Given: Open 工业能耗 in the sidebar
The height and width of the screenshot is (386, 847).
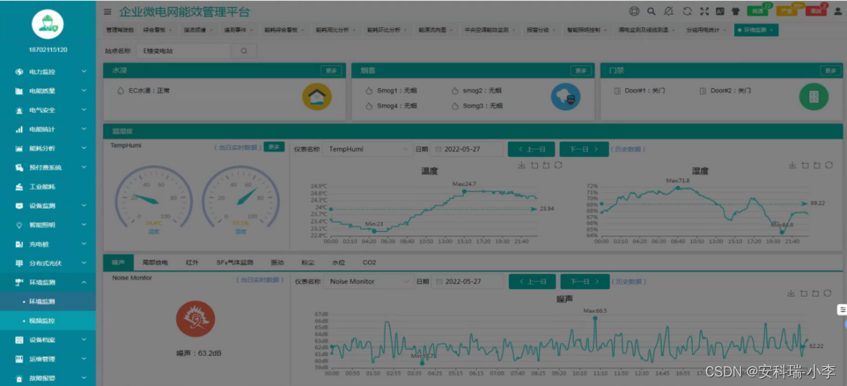Looking at the screenshot, I should 48,187.
